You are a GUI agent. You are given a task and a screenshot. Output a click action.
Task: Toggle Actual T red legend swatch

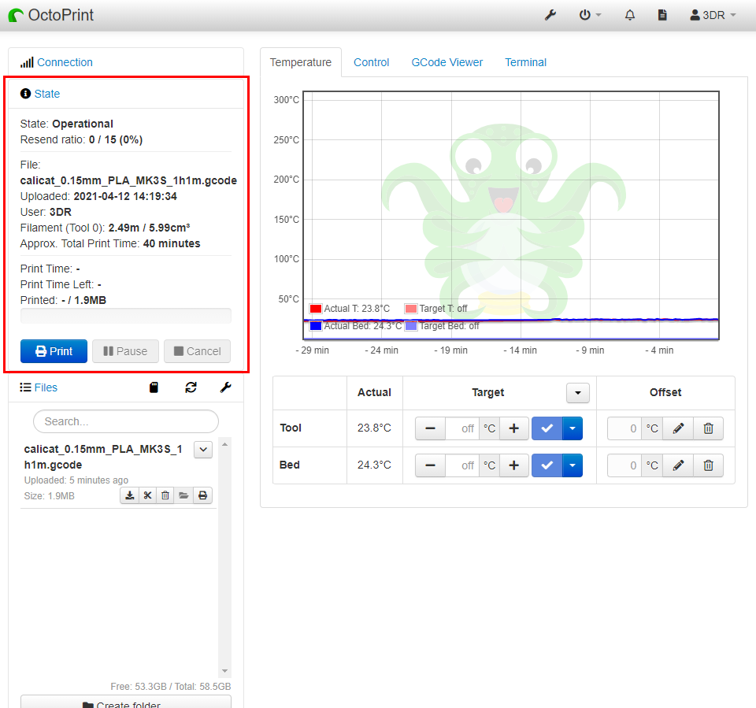(x=316, y=309)
